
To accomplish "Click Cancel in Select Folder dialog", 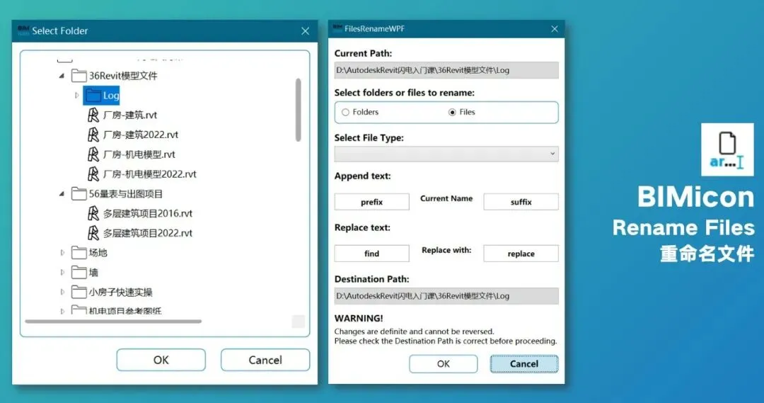I will point(265,360).
